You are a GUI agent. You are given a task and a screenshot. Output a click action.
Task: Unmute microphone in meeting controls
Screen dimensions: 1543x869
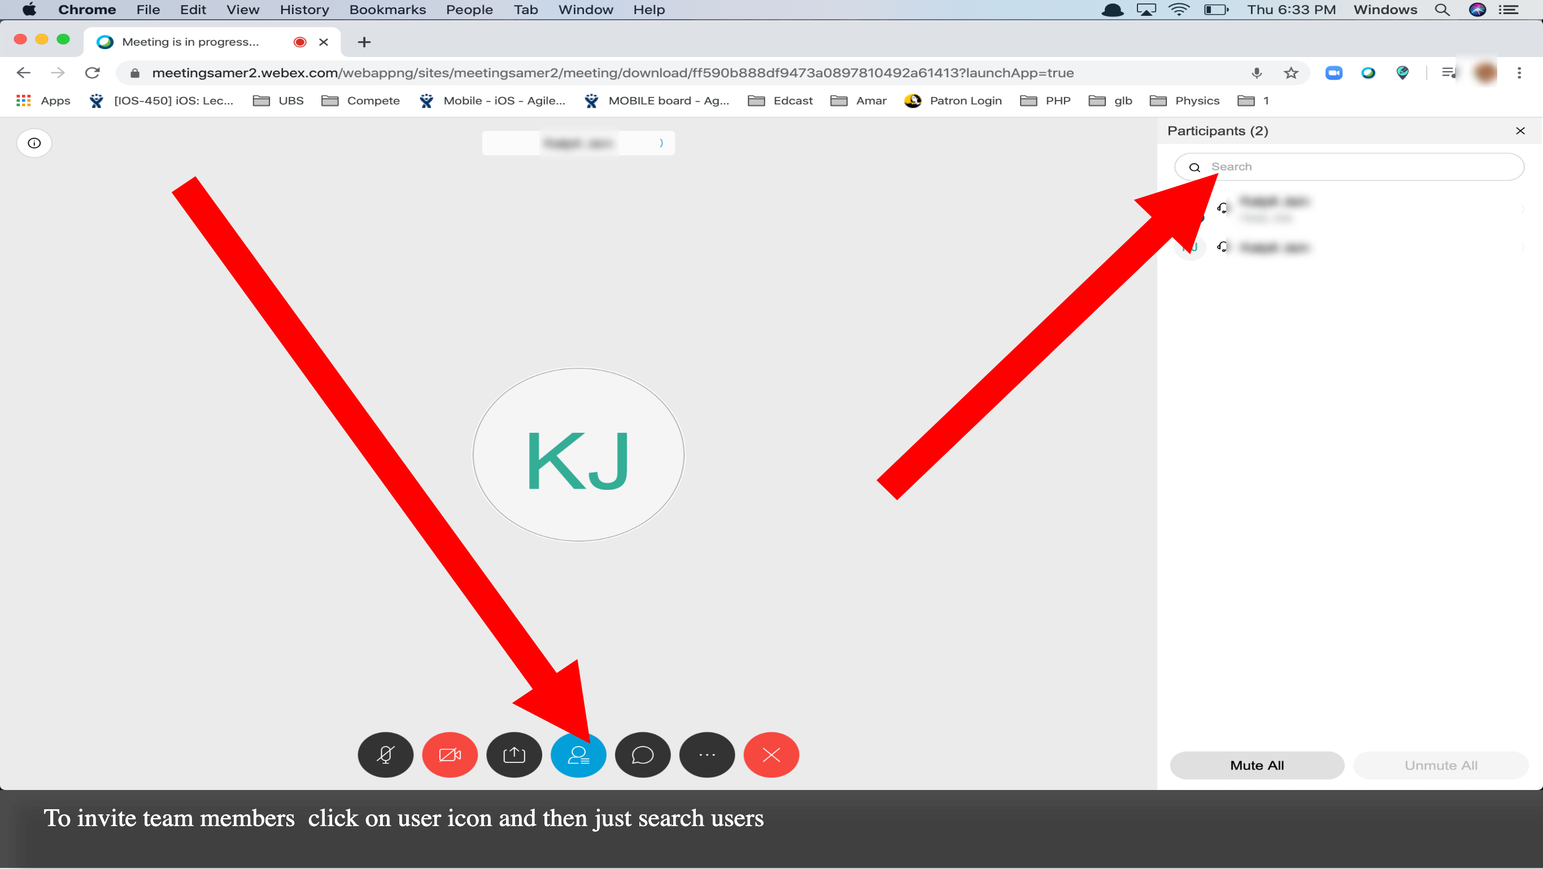point(385,754)
